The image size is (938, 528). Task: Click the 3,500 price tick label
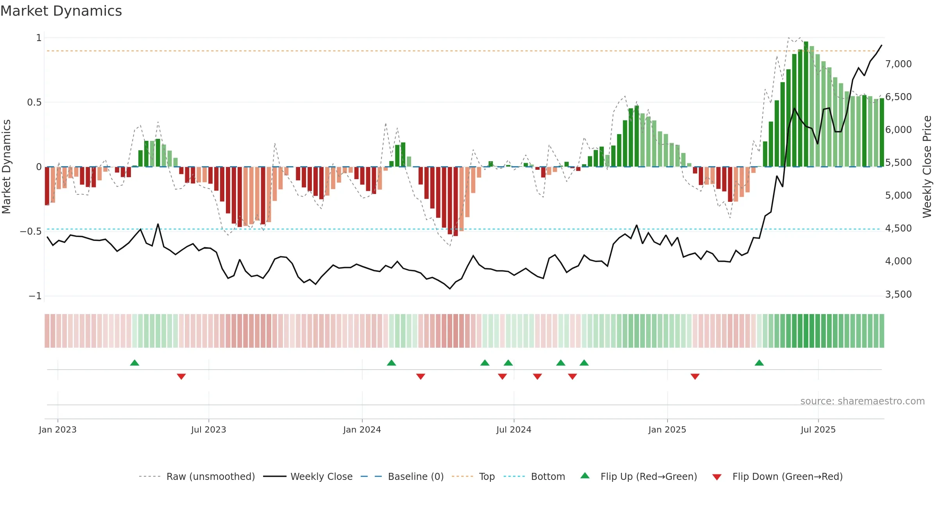899,294
